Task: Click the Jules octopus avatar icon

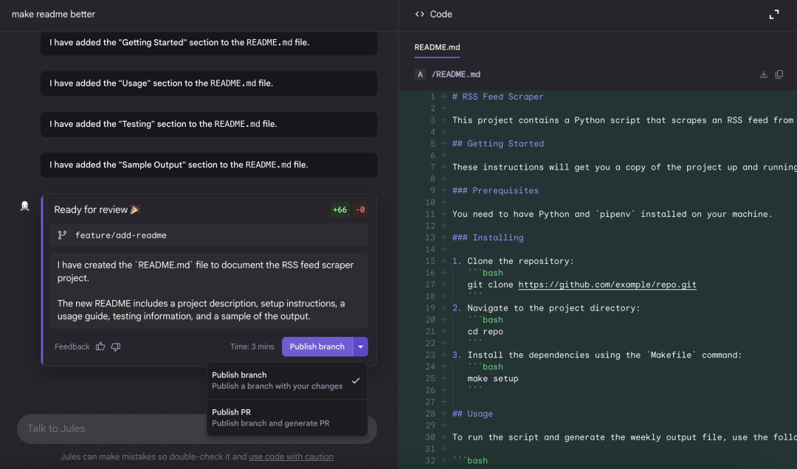Action: tap(25, 206)
